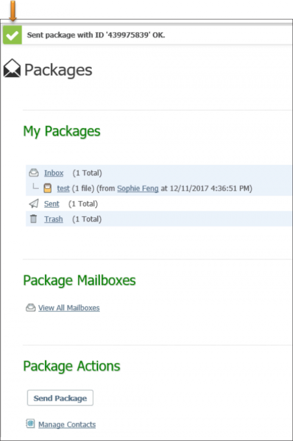Screen dimensions: 293x441
Task: Open the Sent folder link
Action: (52, 204)
